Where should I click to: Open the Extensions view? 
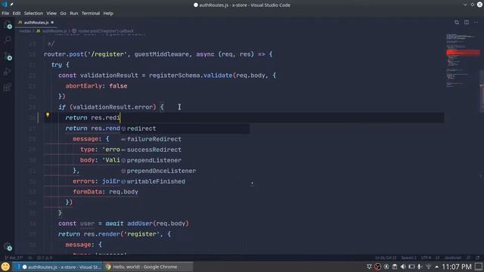[x=8, y=88]
